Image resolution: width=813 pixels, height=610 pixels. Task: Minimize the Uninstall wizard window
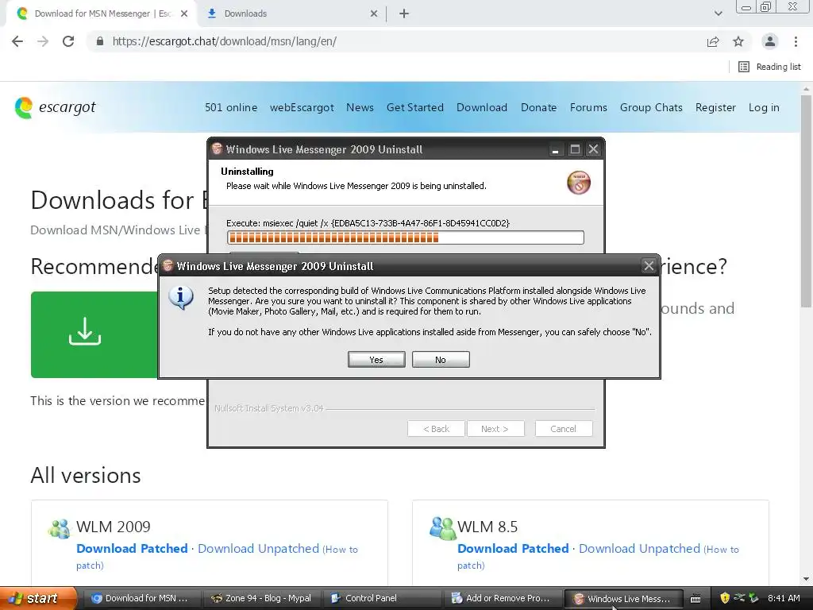(x=555, y=150)
